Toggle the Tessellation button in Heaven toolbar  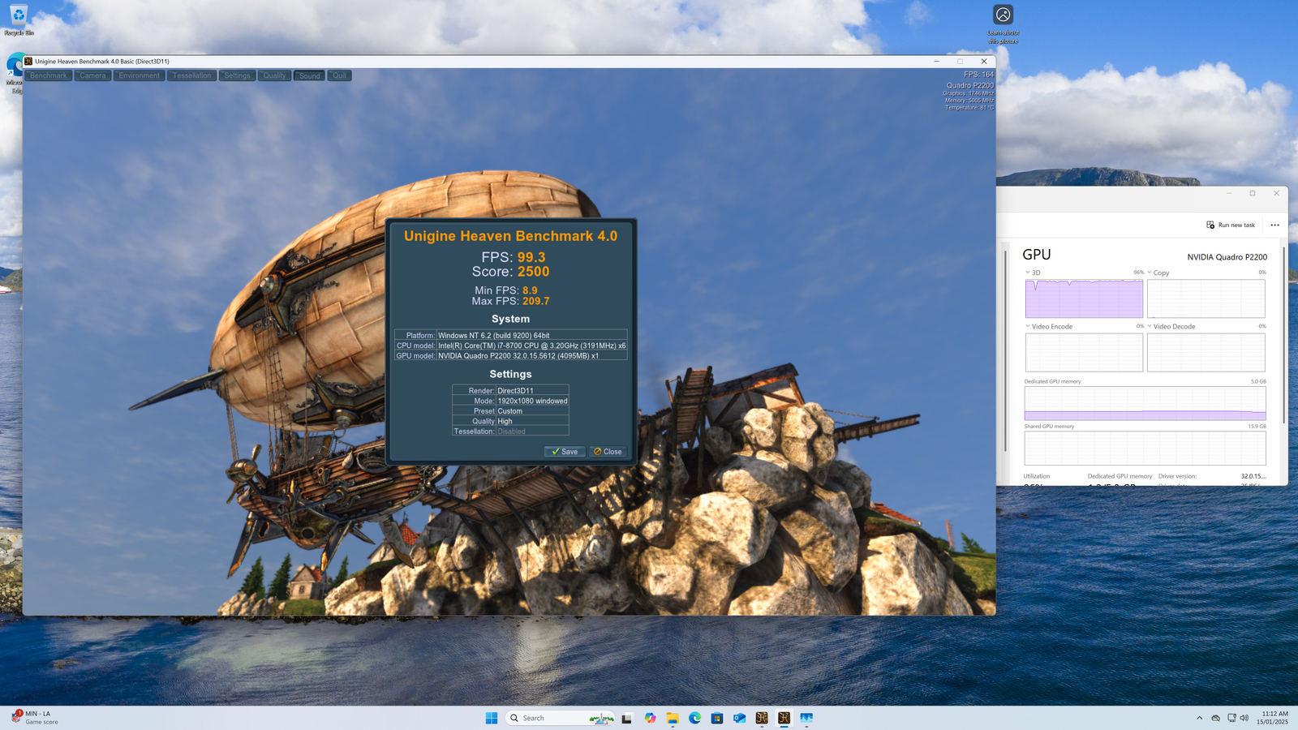(191, 75)
